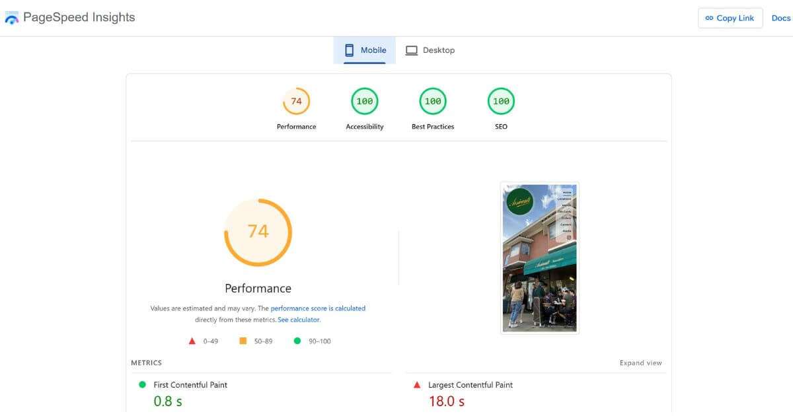Switch to the Mobile tab
The height and width of the screenshot is (416, 793).
point(364,50)
